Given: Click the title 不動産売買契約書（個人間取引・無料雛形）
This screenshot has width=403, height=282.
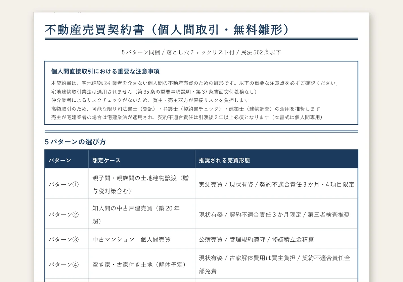Looking at the screenshot, I should point(167,30).
